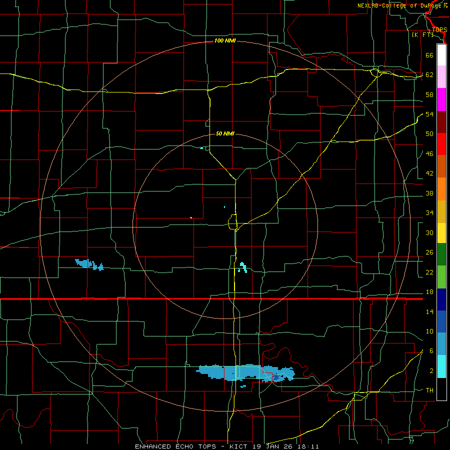Click the legend value "10"
The width and height of the screenshot is (450, 450).
pos(429,331)
